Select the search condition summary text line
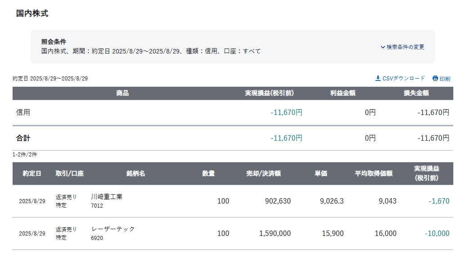474x253 pixels. [151, 51]
